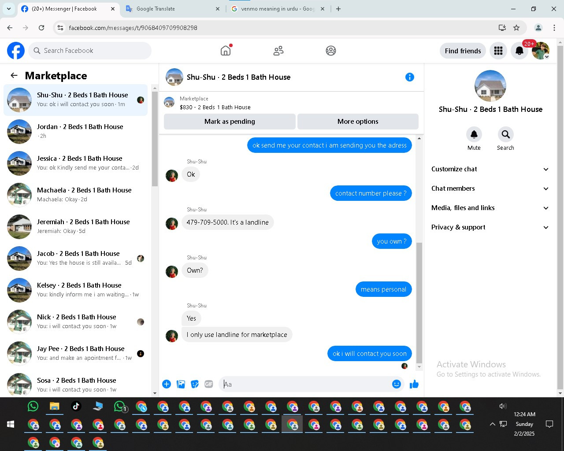Open the Nick 2 Beds 1 Bath House chat
Image resolution: width=564 pixels, height=451 pixels.
[x=76, y=322]
